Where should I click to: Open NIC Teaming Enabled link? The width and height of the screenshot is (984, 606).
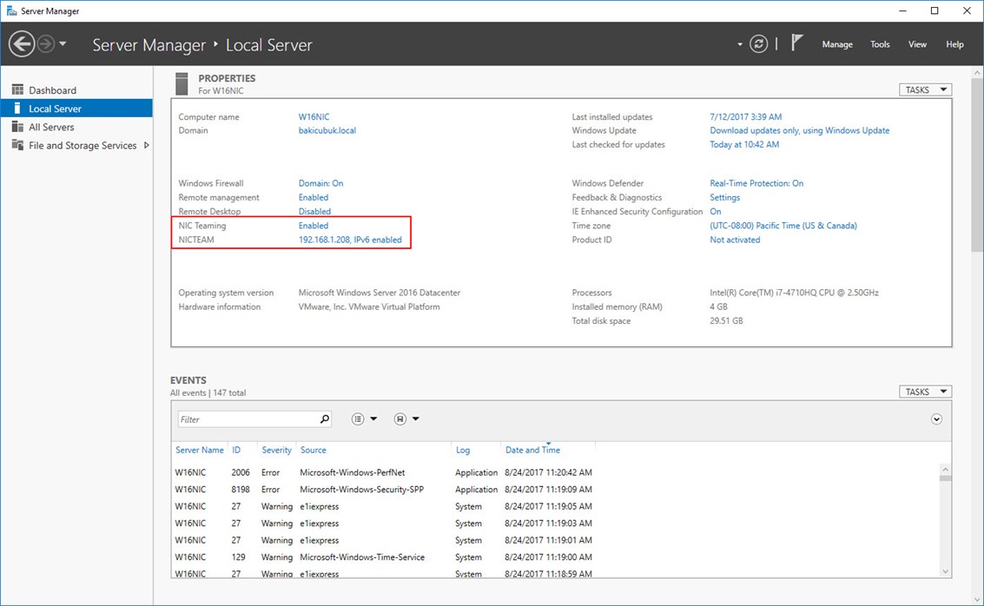(x=314, y=225)
